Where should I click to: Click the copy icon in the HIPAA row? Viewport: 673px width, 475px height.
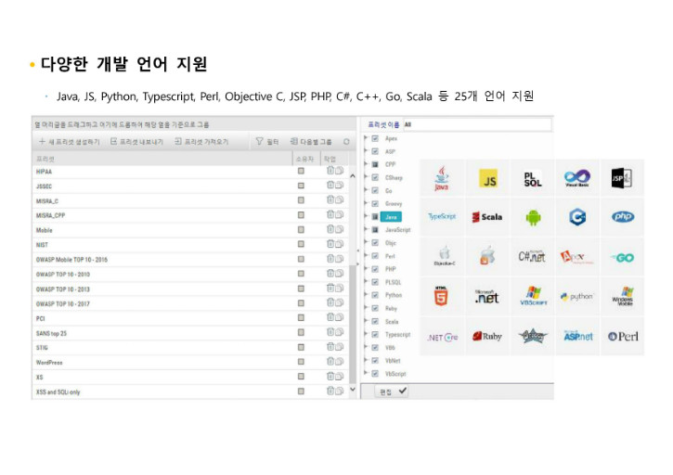(x=339, y=171)
